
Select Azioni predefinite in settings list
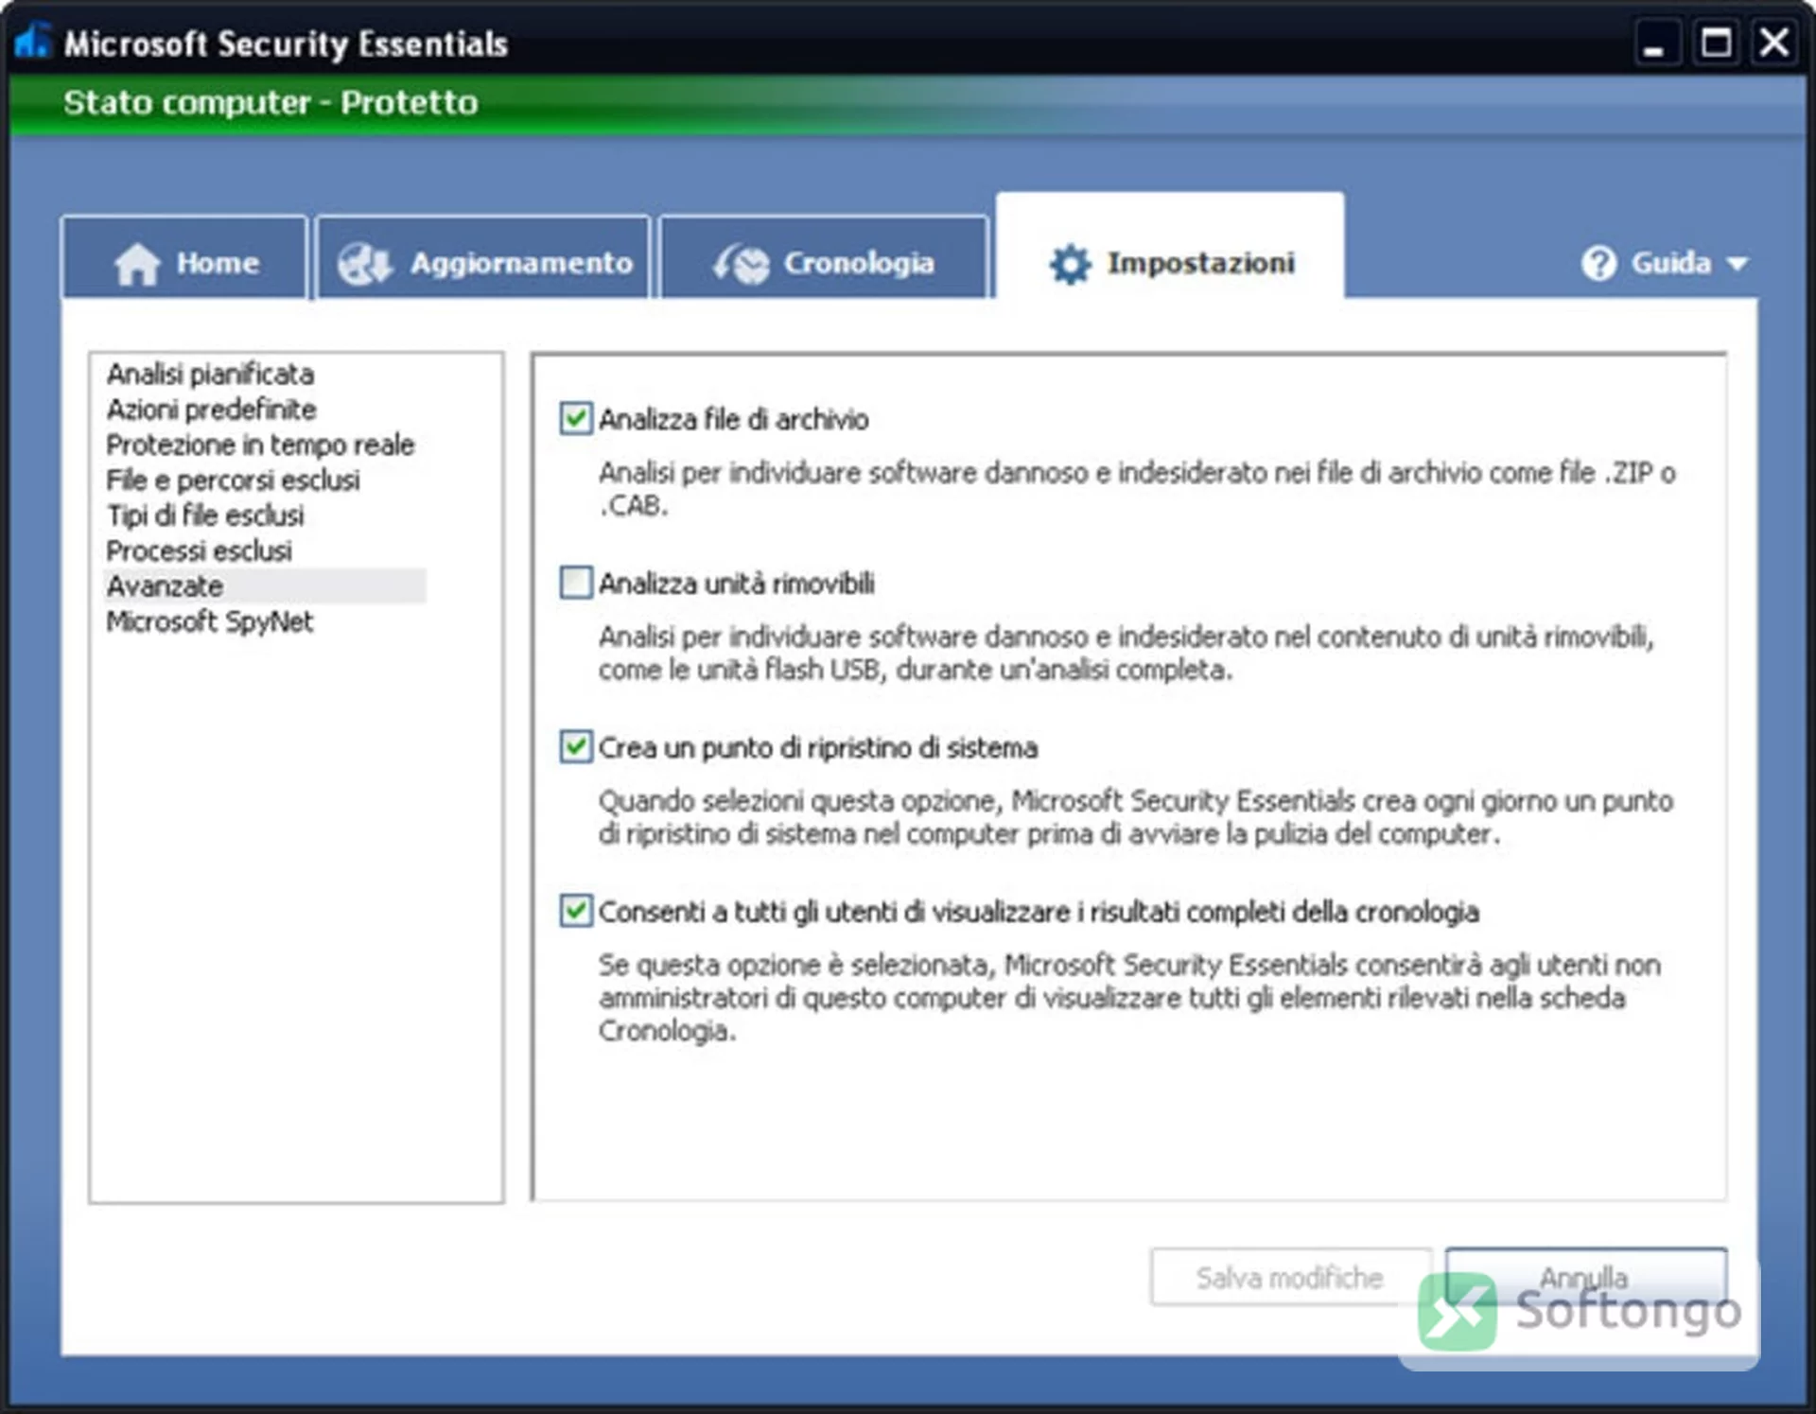[x=211, y=410]
